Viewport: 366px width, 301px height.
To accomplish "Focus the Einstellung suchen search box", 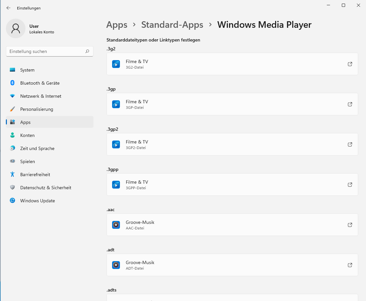I will click(x=46, y=51).
